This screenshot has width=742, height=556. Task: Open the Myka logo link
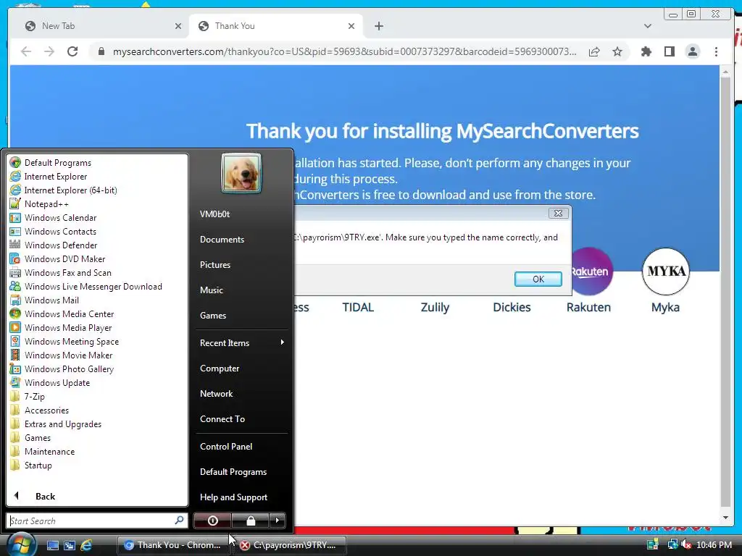tap(665, 271)
